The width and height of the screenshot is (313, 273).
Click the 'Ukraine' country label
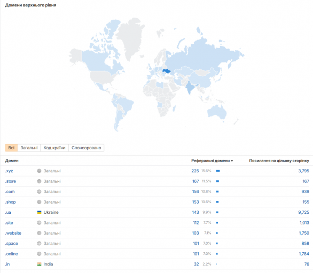[51, 212]
